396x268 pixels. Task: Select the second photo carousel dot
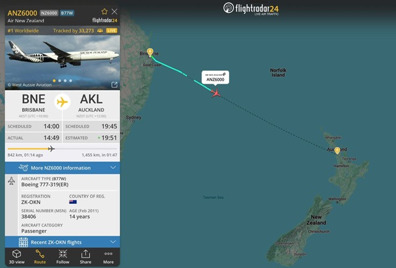[59, 81]
